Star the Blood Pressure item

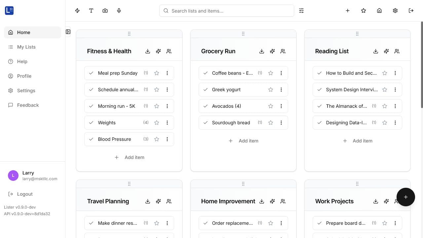[x=157, y=139]
